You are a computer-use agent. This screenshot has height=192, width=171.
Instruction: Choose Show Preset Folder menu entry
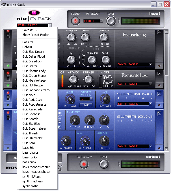pos(37,35)
